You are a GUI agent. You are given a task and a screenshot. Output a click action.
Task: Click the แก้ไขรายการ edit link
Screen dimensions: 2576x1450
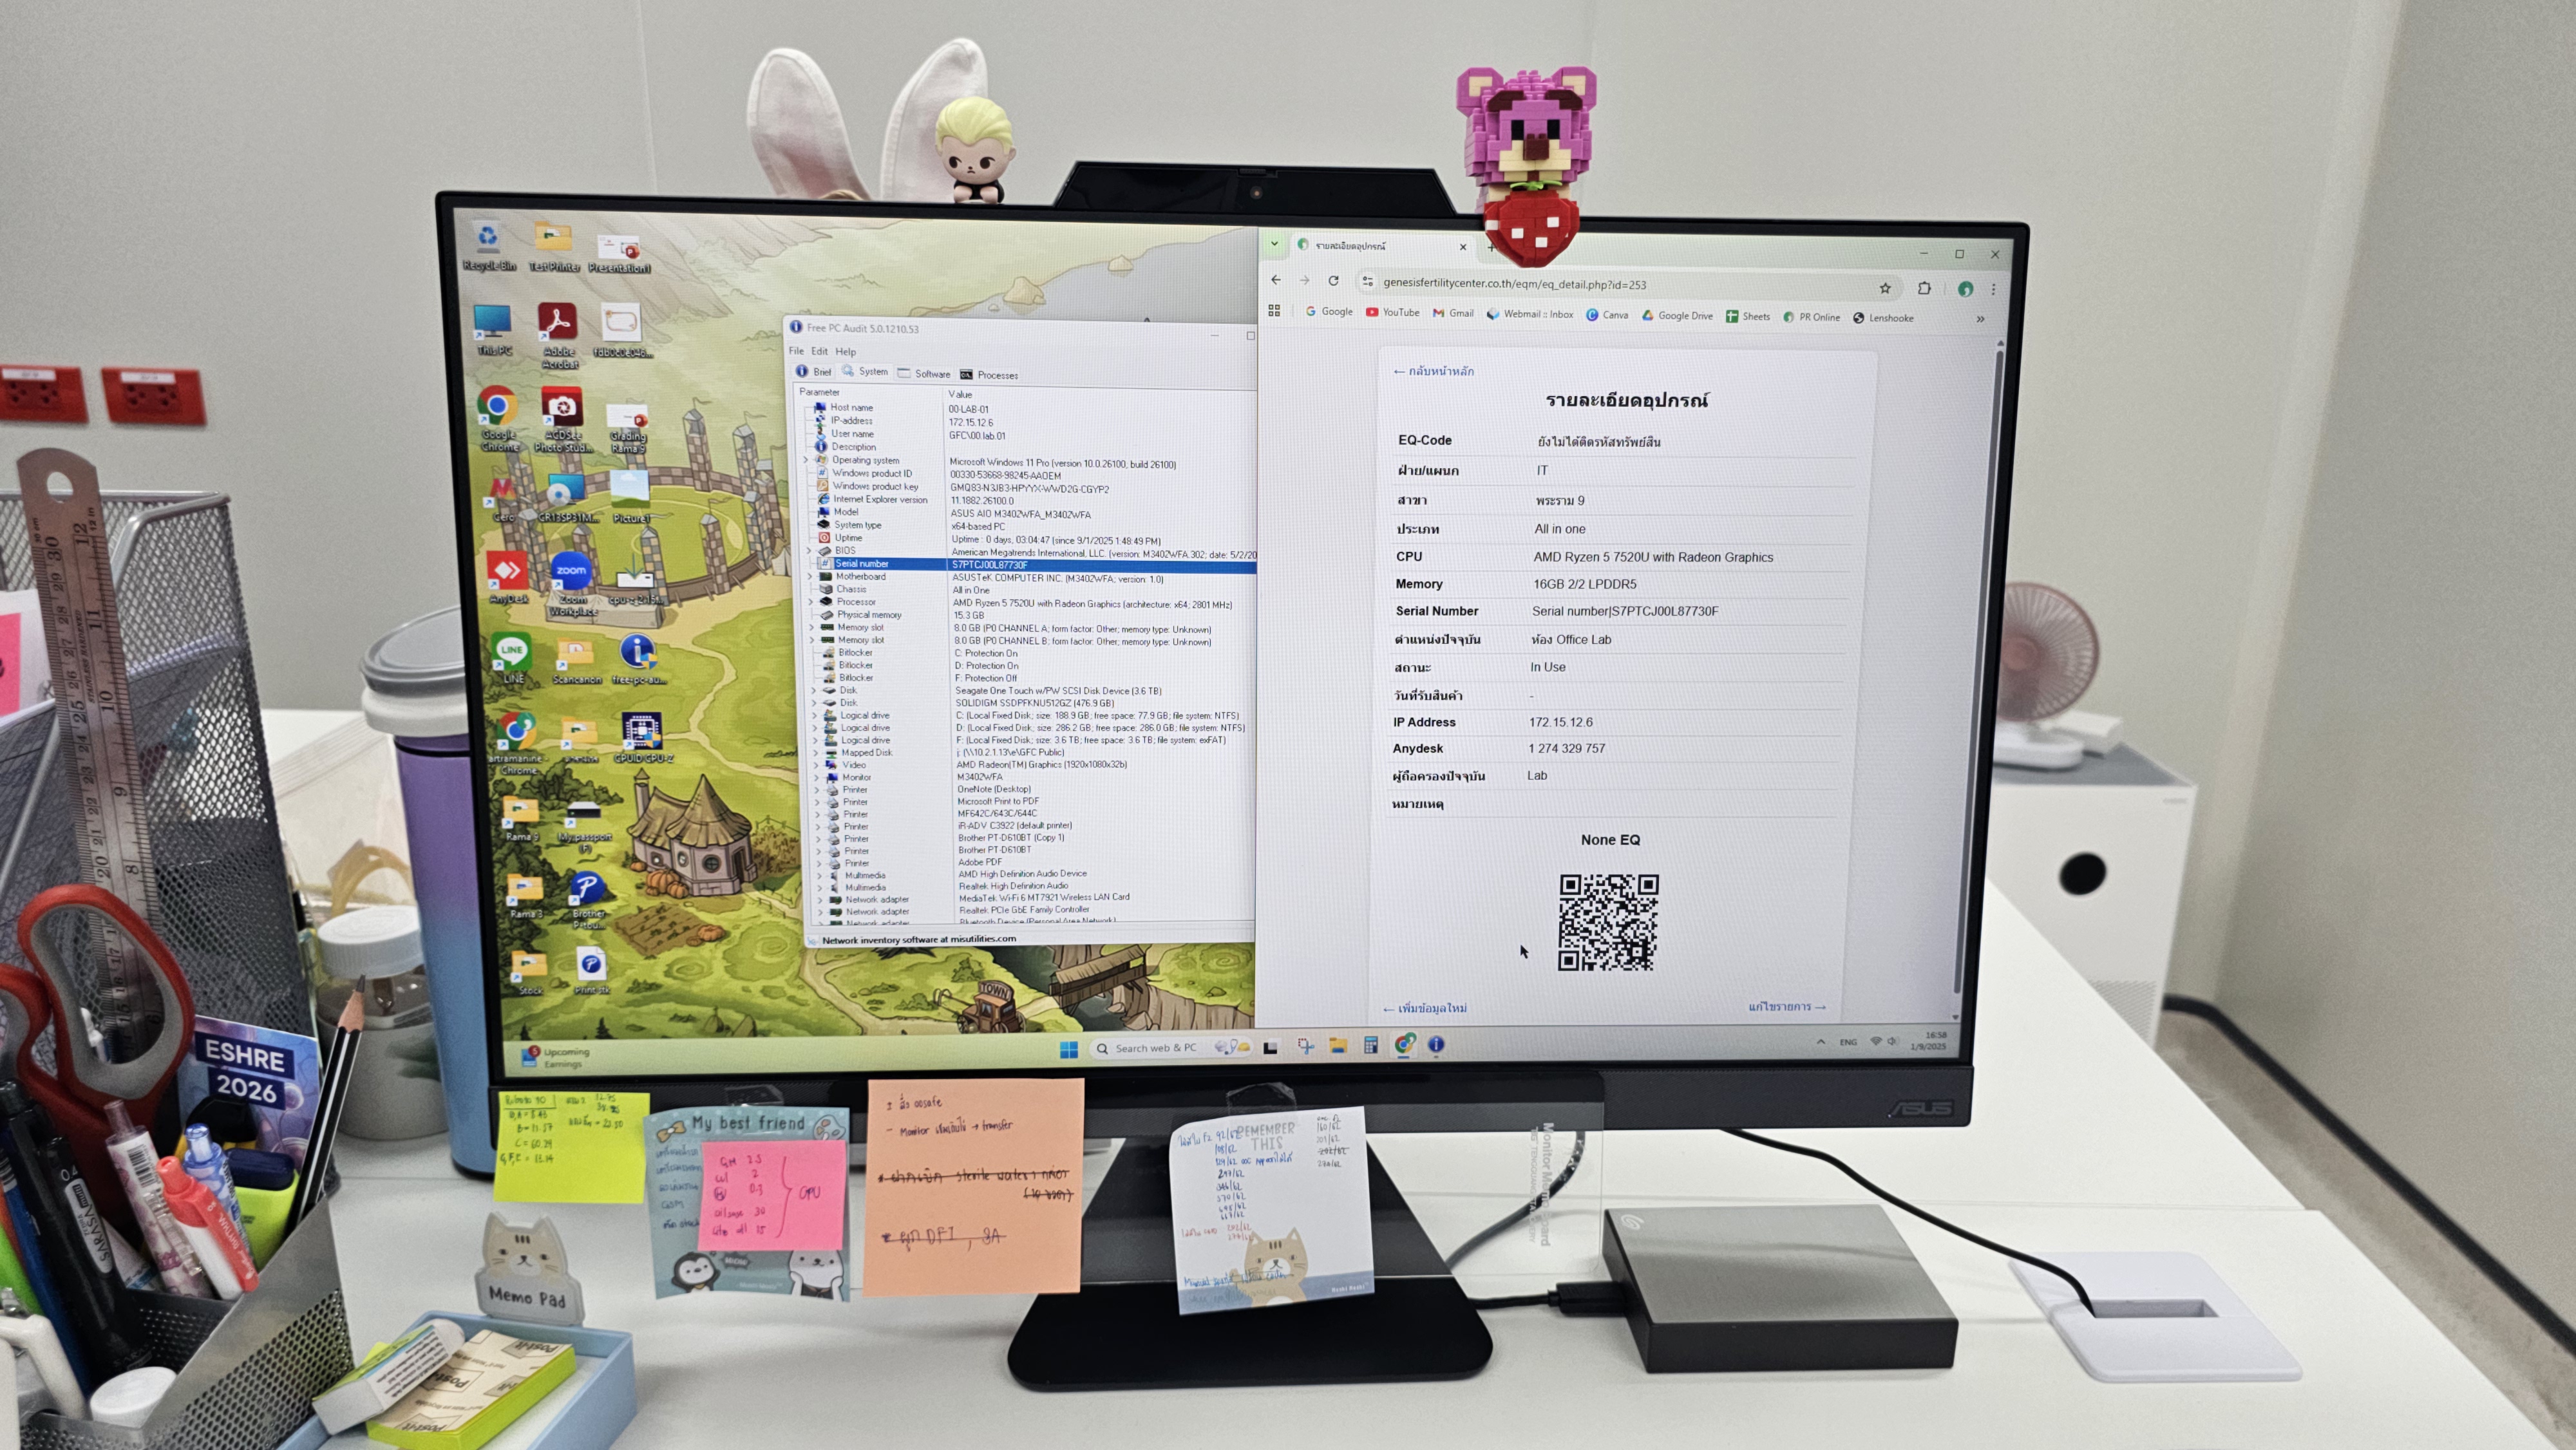[x=1786, y=1007]
